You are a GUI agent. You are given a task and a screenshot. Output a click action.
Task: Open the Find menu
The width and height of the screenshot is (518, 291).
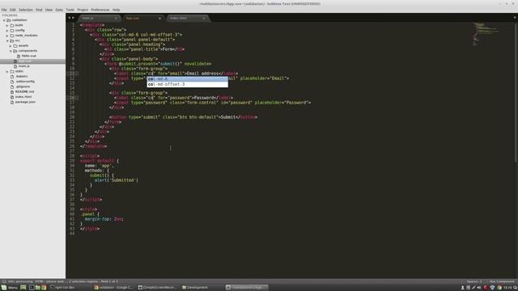pyautogui.click(x=39, y=10)
